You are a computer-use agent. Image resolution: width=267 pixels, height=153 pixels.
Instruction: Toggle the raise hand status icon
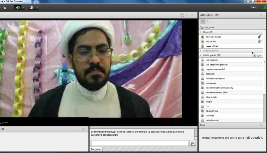32,7
